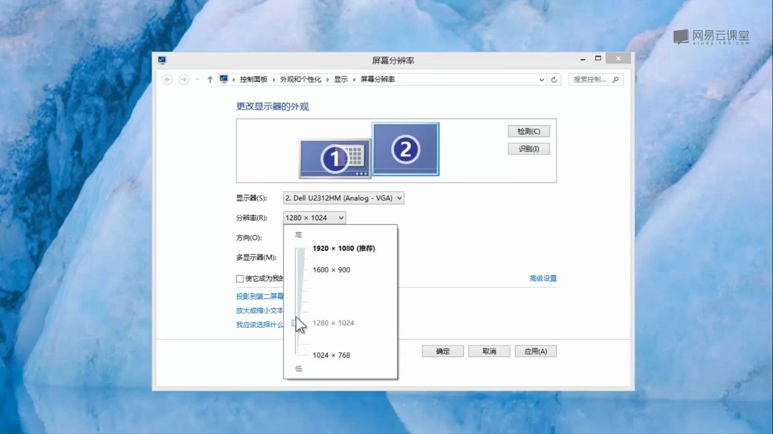Open the address bar history dropdown arrow
Screen dimensions: 773x434
click(x=541, y=79)
